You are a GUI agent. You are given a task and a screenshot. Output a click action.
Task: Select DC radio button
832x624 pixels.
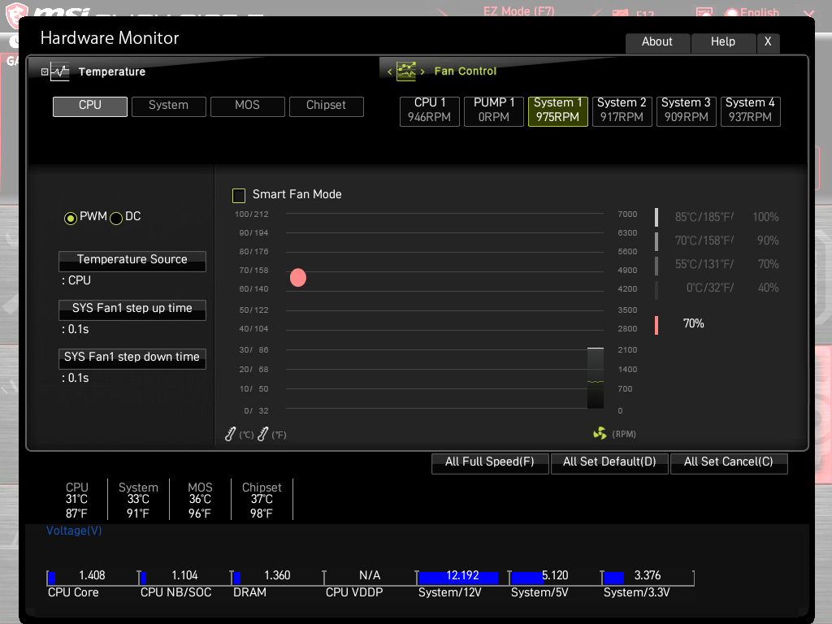(115, 218)
